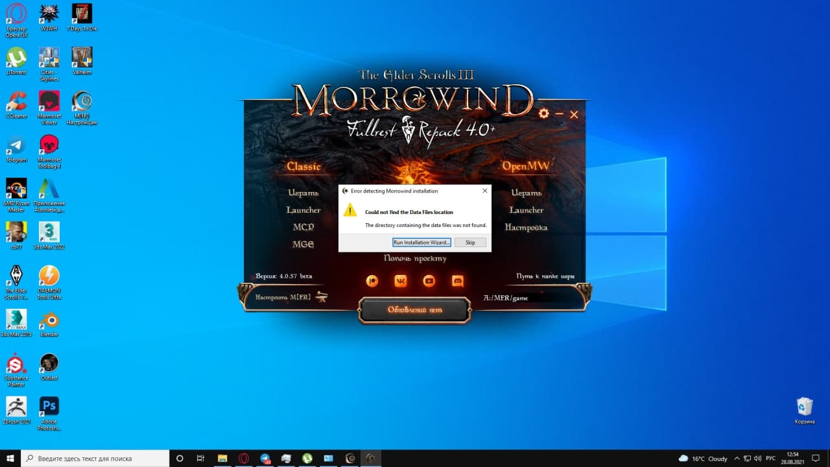Select AMD Ryzen Master desktop icon
This screenshot has height=467, width=830.
pyautogui.click(x=16, y=195)
